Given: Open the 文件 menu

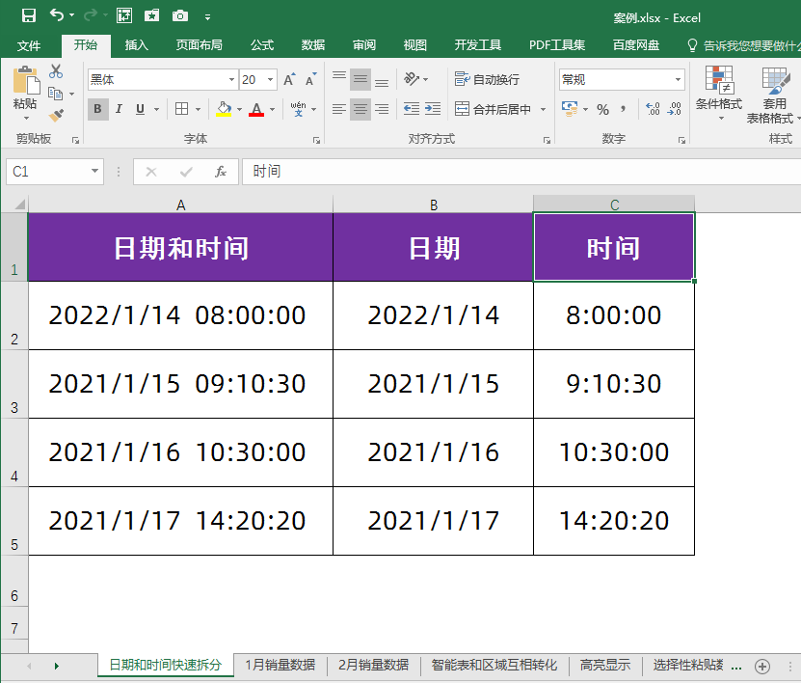Looking at the screenshot, I should pos(29,45).
